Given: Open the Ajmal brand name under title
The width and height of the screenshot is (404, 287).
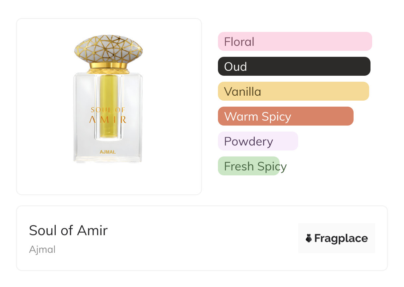Looking at the screenshot, I should click(x=42, y=249).
